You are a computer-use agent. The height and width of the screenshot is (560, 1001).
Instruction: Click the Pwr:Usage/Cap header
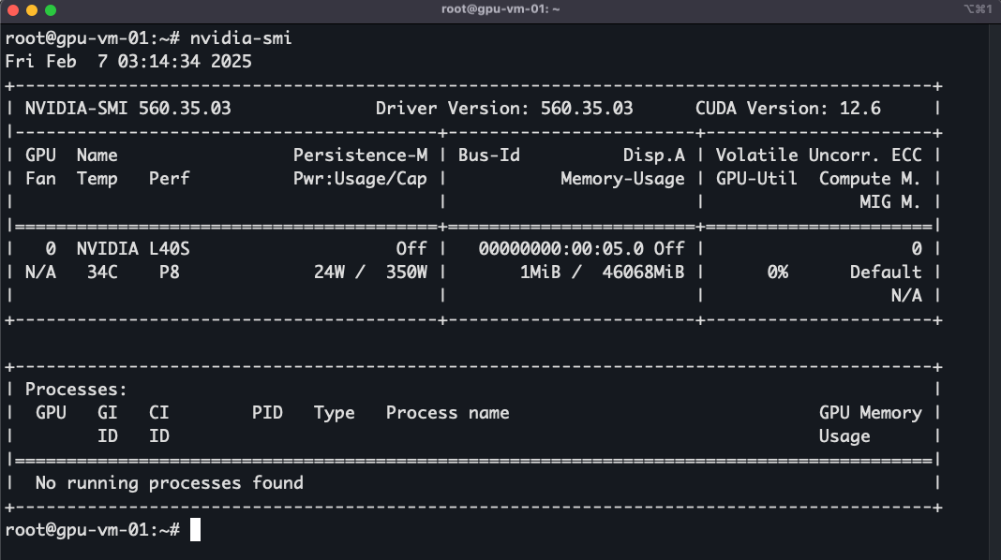click(x=360, y=179)
